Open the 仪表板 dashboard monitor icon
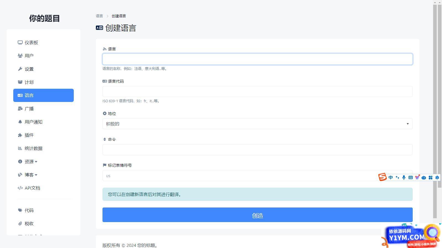The width and height of the screenshot is (442, 248). click(x=20, y=42)
